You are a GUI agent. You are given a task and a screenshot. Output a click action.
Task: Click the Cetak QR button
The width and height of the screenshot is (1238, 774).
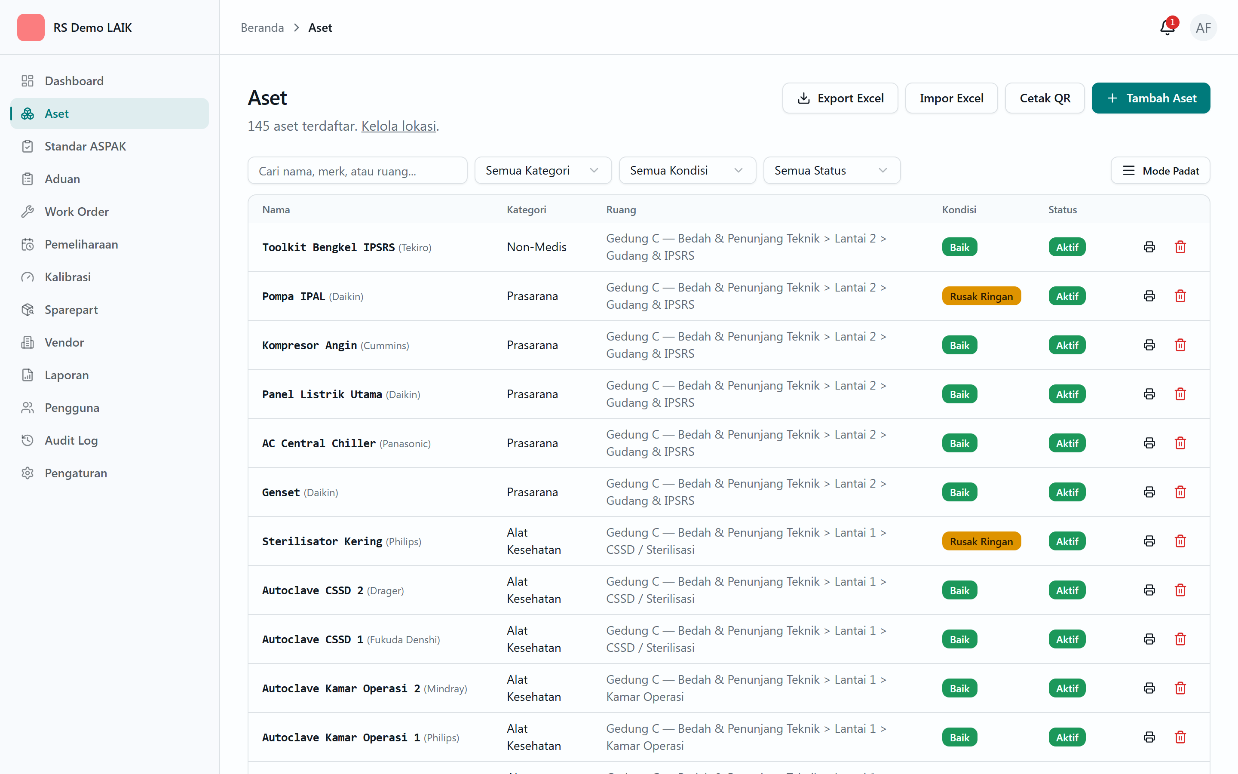tap(1045, 98)
